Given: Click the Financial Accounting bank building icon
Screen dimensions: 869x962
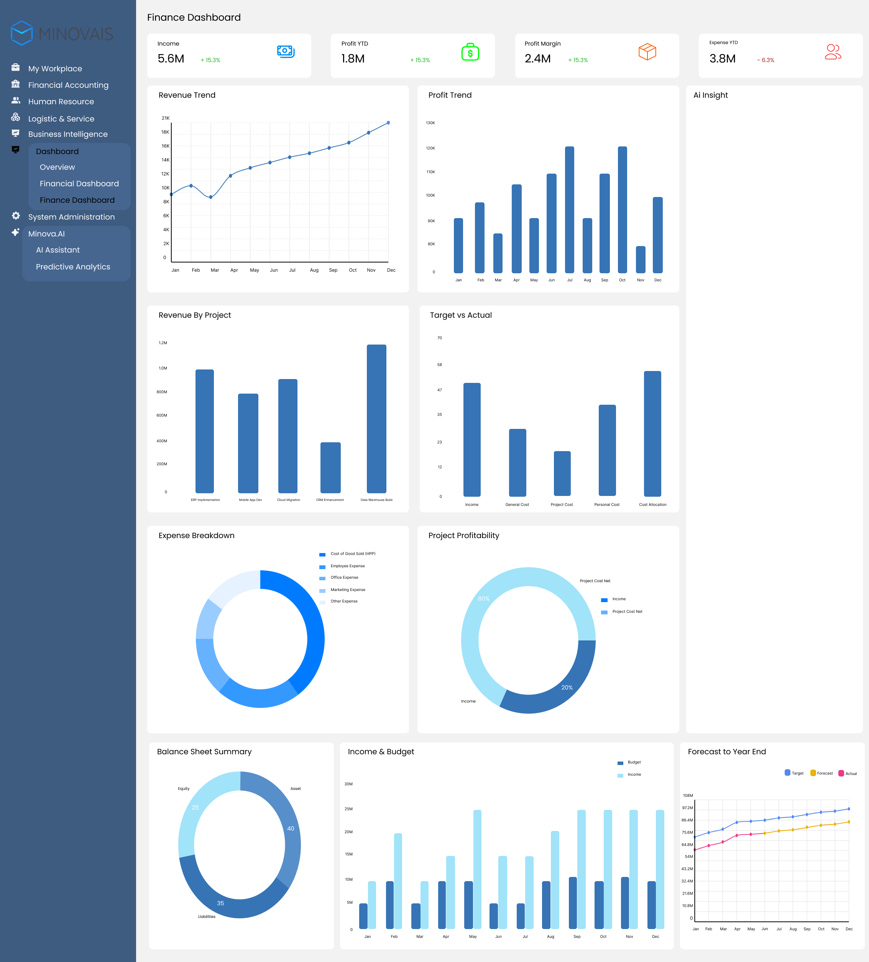Looking at the screenshot, I should click(16, 84).
